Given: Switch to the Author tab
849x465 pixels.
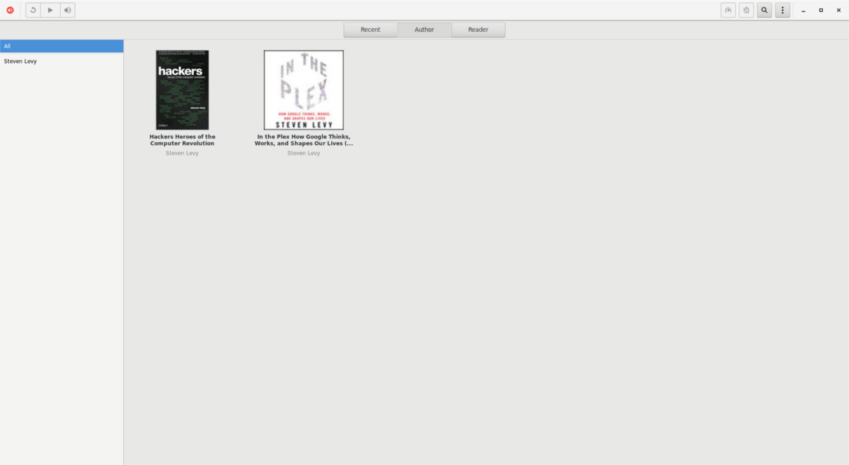Looking at the screenshot, I should (x=424, y=30).
